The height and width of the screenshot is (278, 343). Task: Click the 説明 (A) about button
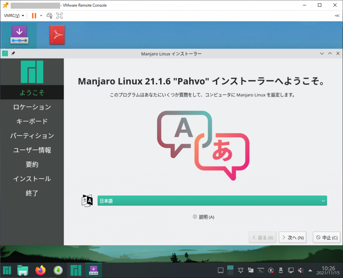pyautogui.click(x=203, y=217)
